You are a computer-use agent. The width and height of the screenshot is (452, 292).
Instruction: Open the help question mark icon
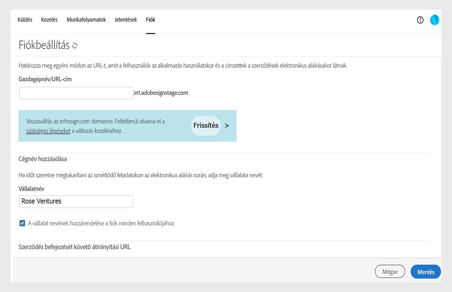coord(420,20)
